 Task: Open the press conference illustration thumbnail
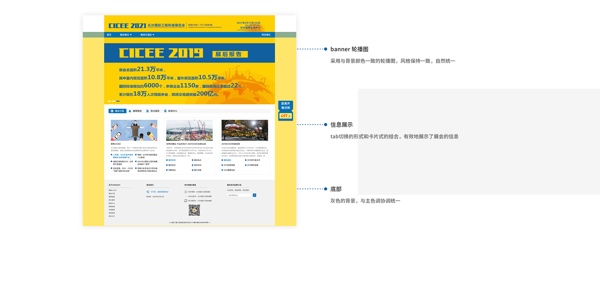tap(134, 130)
